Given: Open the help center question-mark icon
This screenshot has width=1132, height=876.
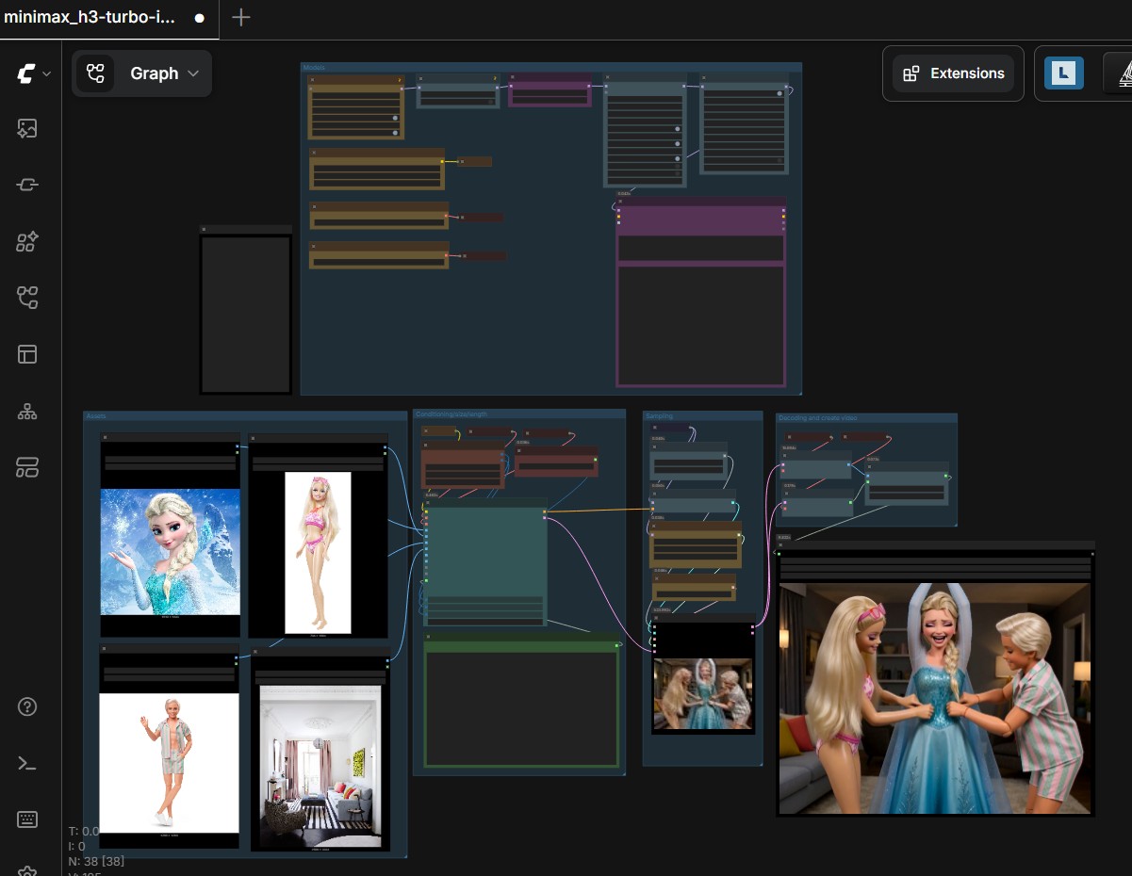Looking at the screenshot, I should tap(27, 706).
